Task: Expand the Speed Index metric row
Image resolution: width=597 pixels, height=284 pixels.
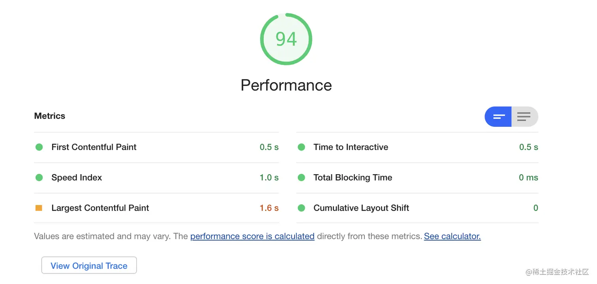Action: tap(156, 177)
